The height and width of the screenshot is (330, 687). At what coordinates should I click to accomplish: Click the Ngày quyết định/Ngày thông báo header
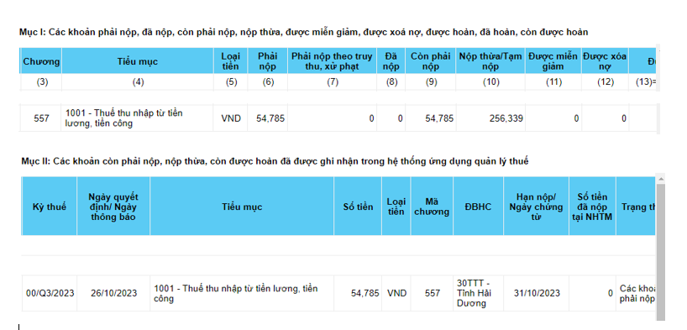(x=113, y=207)
